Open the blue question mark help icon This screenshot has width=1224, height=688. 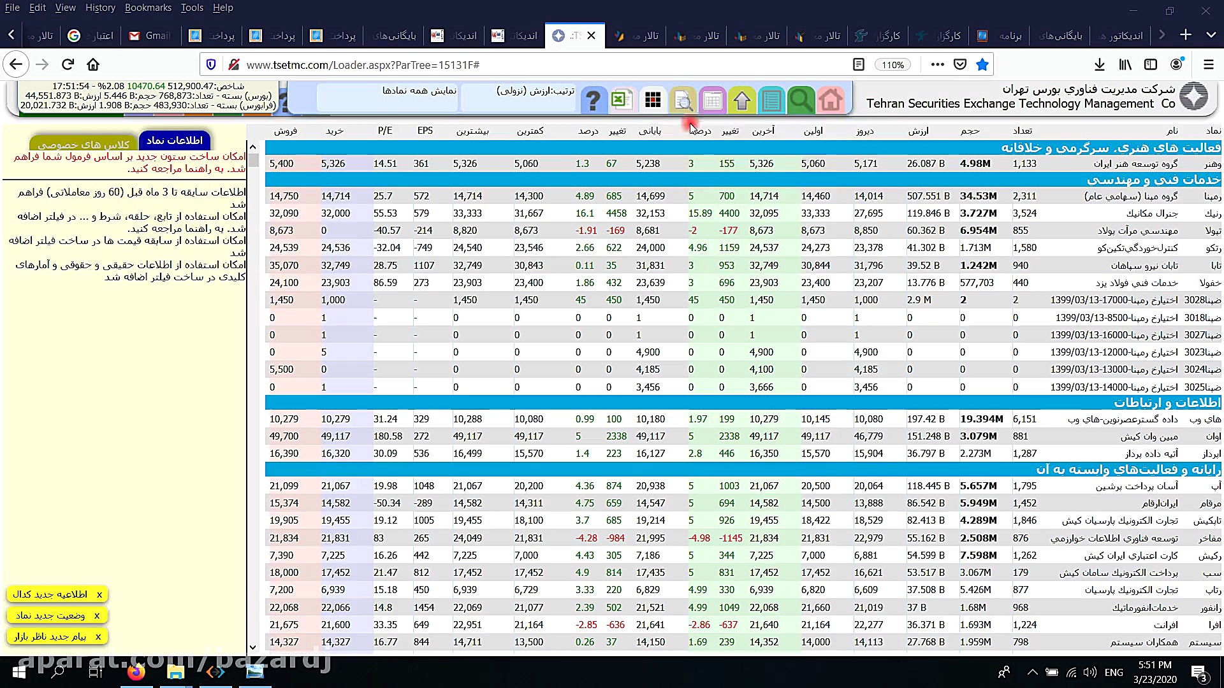(593, 100)
